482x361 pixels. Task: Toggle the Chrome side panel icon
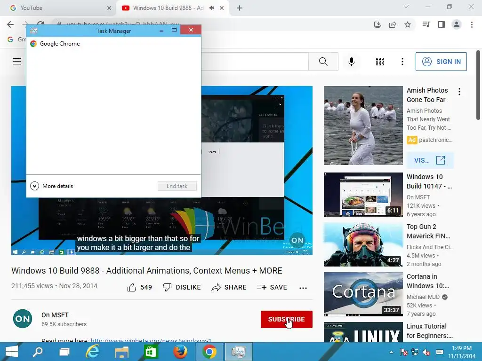click(x=442, y=24)
